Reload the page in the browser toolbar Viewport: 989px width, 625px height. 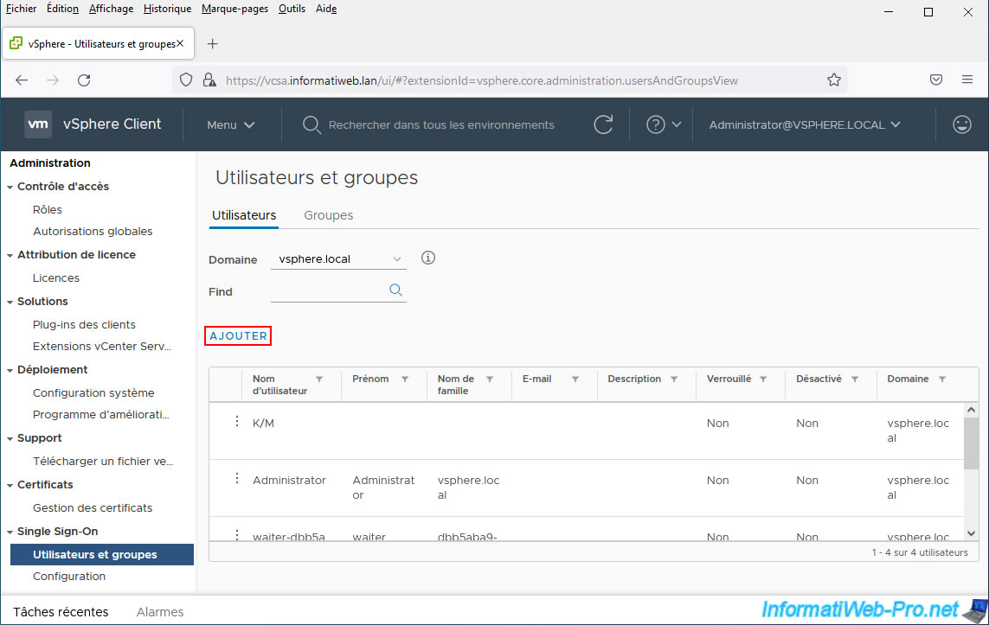(x=84, y=80)
